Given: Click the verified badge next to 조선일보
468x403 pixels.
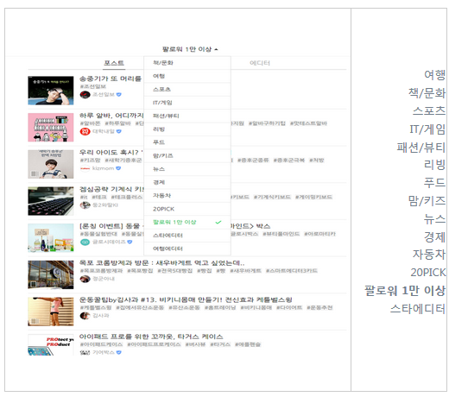Looking at the screenshot, I should pyautogui.click(x=119, y=95).
